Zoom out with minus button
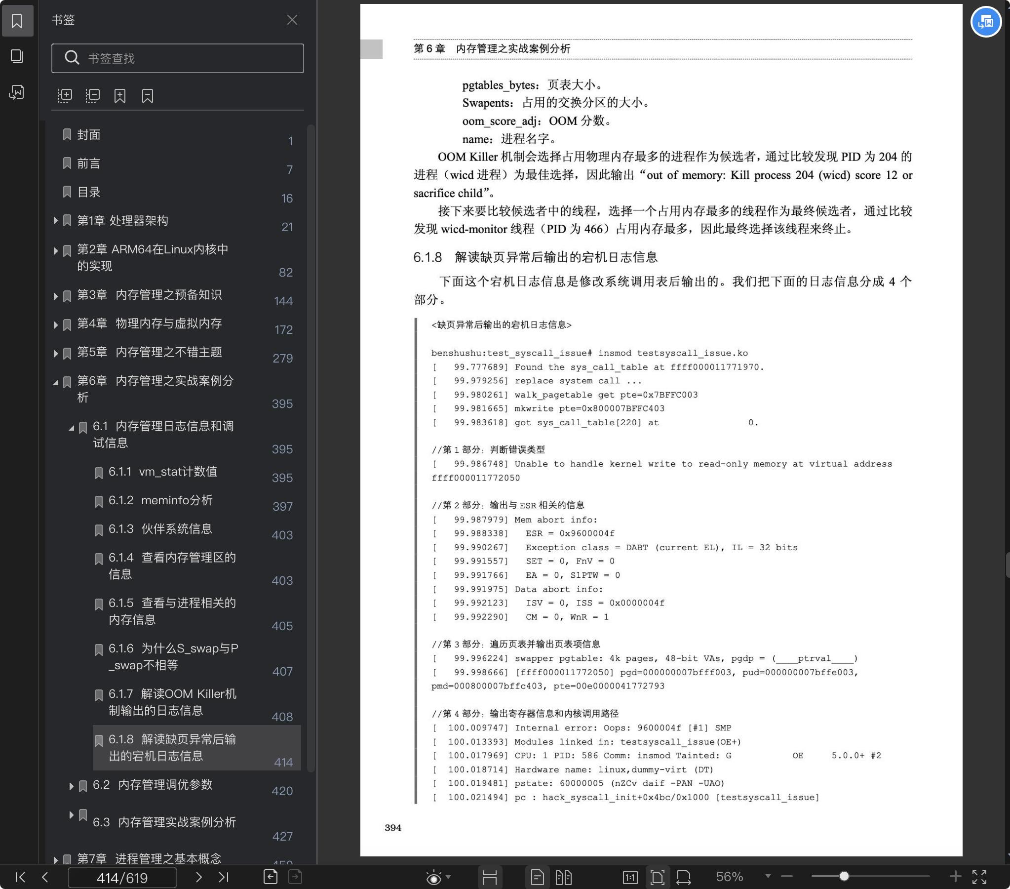Viewport: 1010px width, 889px height. point(787,877)
